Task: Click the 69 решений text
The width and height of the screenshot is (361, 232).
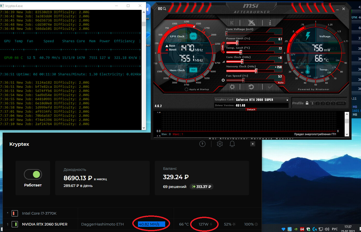Action: [175, 187]
